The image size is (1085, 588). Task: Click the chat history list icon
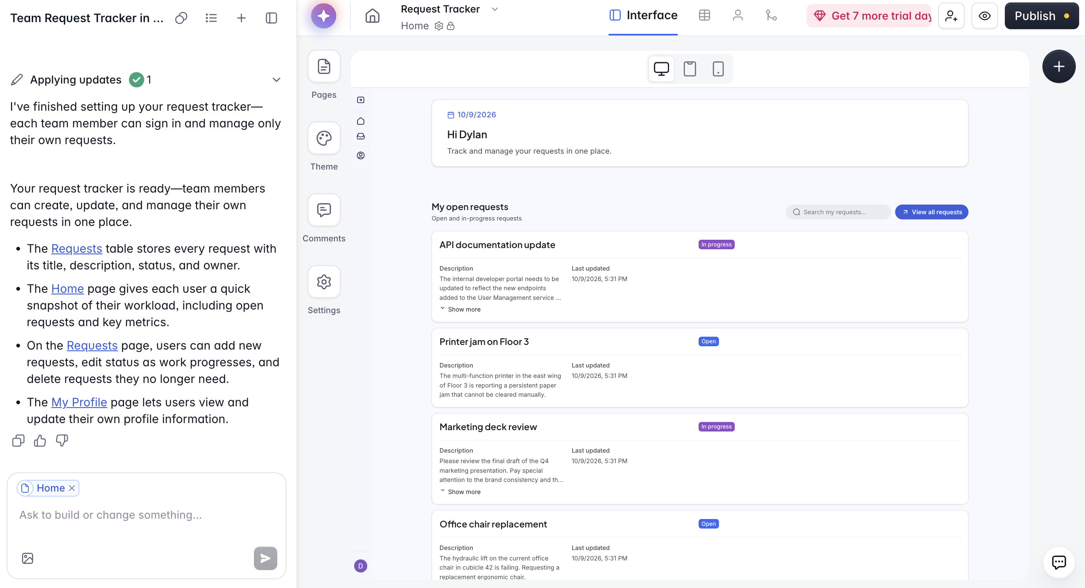211,18
